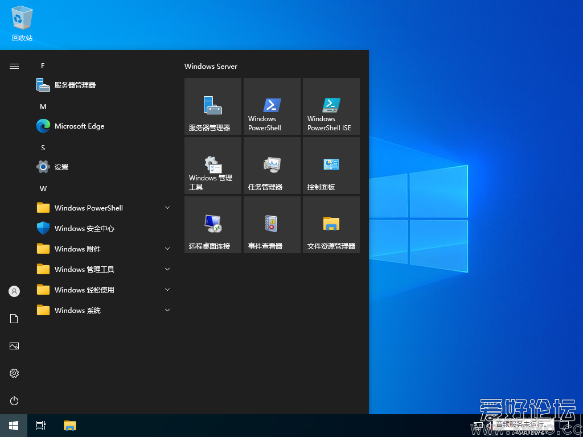Click the network icon in system tray
The height and width of the screenshot is (437, 583).
pyautogui.click(x=478, y=426)
